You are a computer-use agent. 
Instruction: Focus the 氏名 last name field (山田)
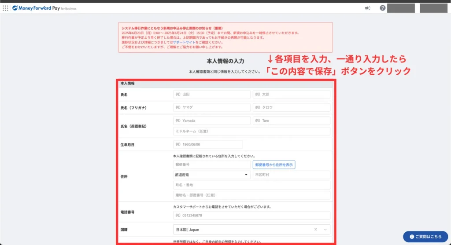(212, 95)
